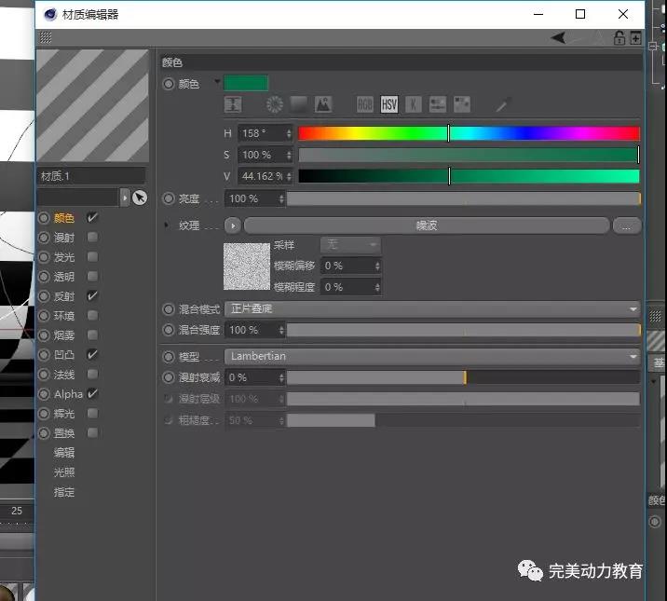667x601 pixels.
Task: Switch to HSV color mode
Action: coord(389,104)
